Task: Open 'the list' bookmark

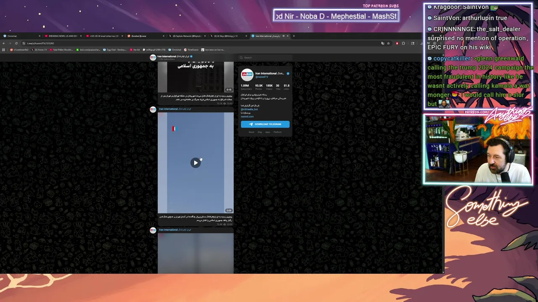Action: coord(135,49)
